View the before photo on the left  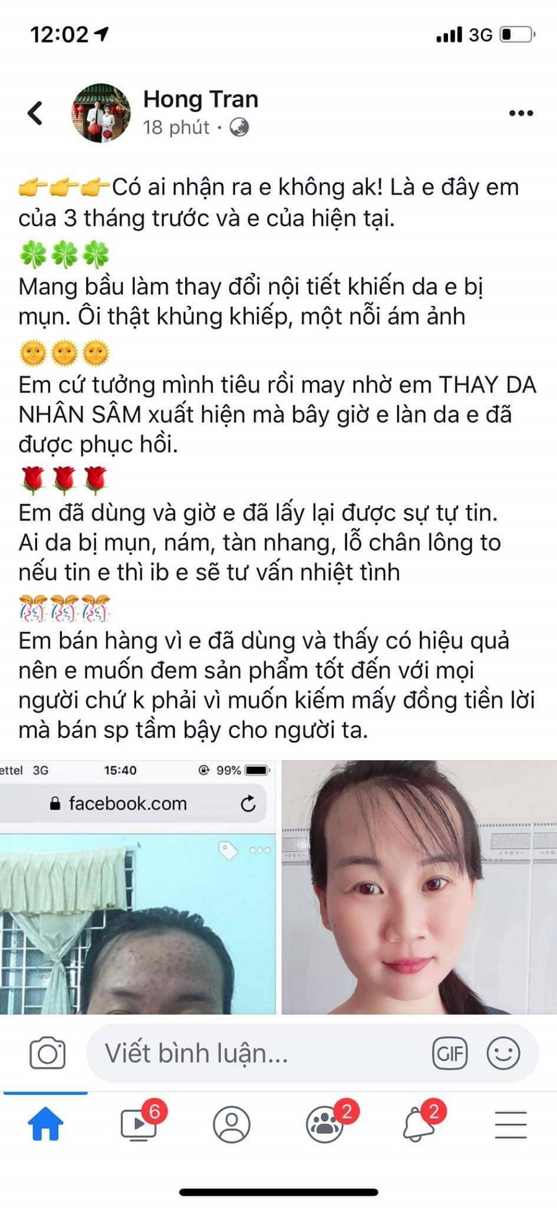(137, 887)
